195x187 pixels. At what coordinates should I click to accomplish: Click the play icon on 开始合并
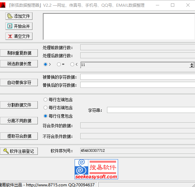10,26
